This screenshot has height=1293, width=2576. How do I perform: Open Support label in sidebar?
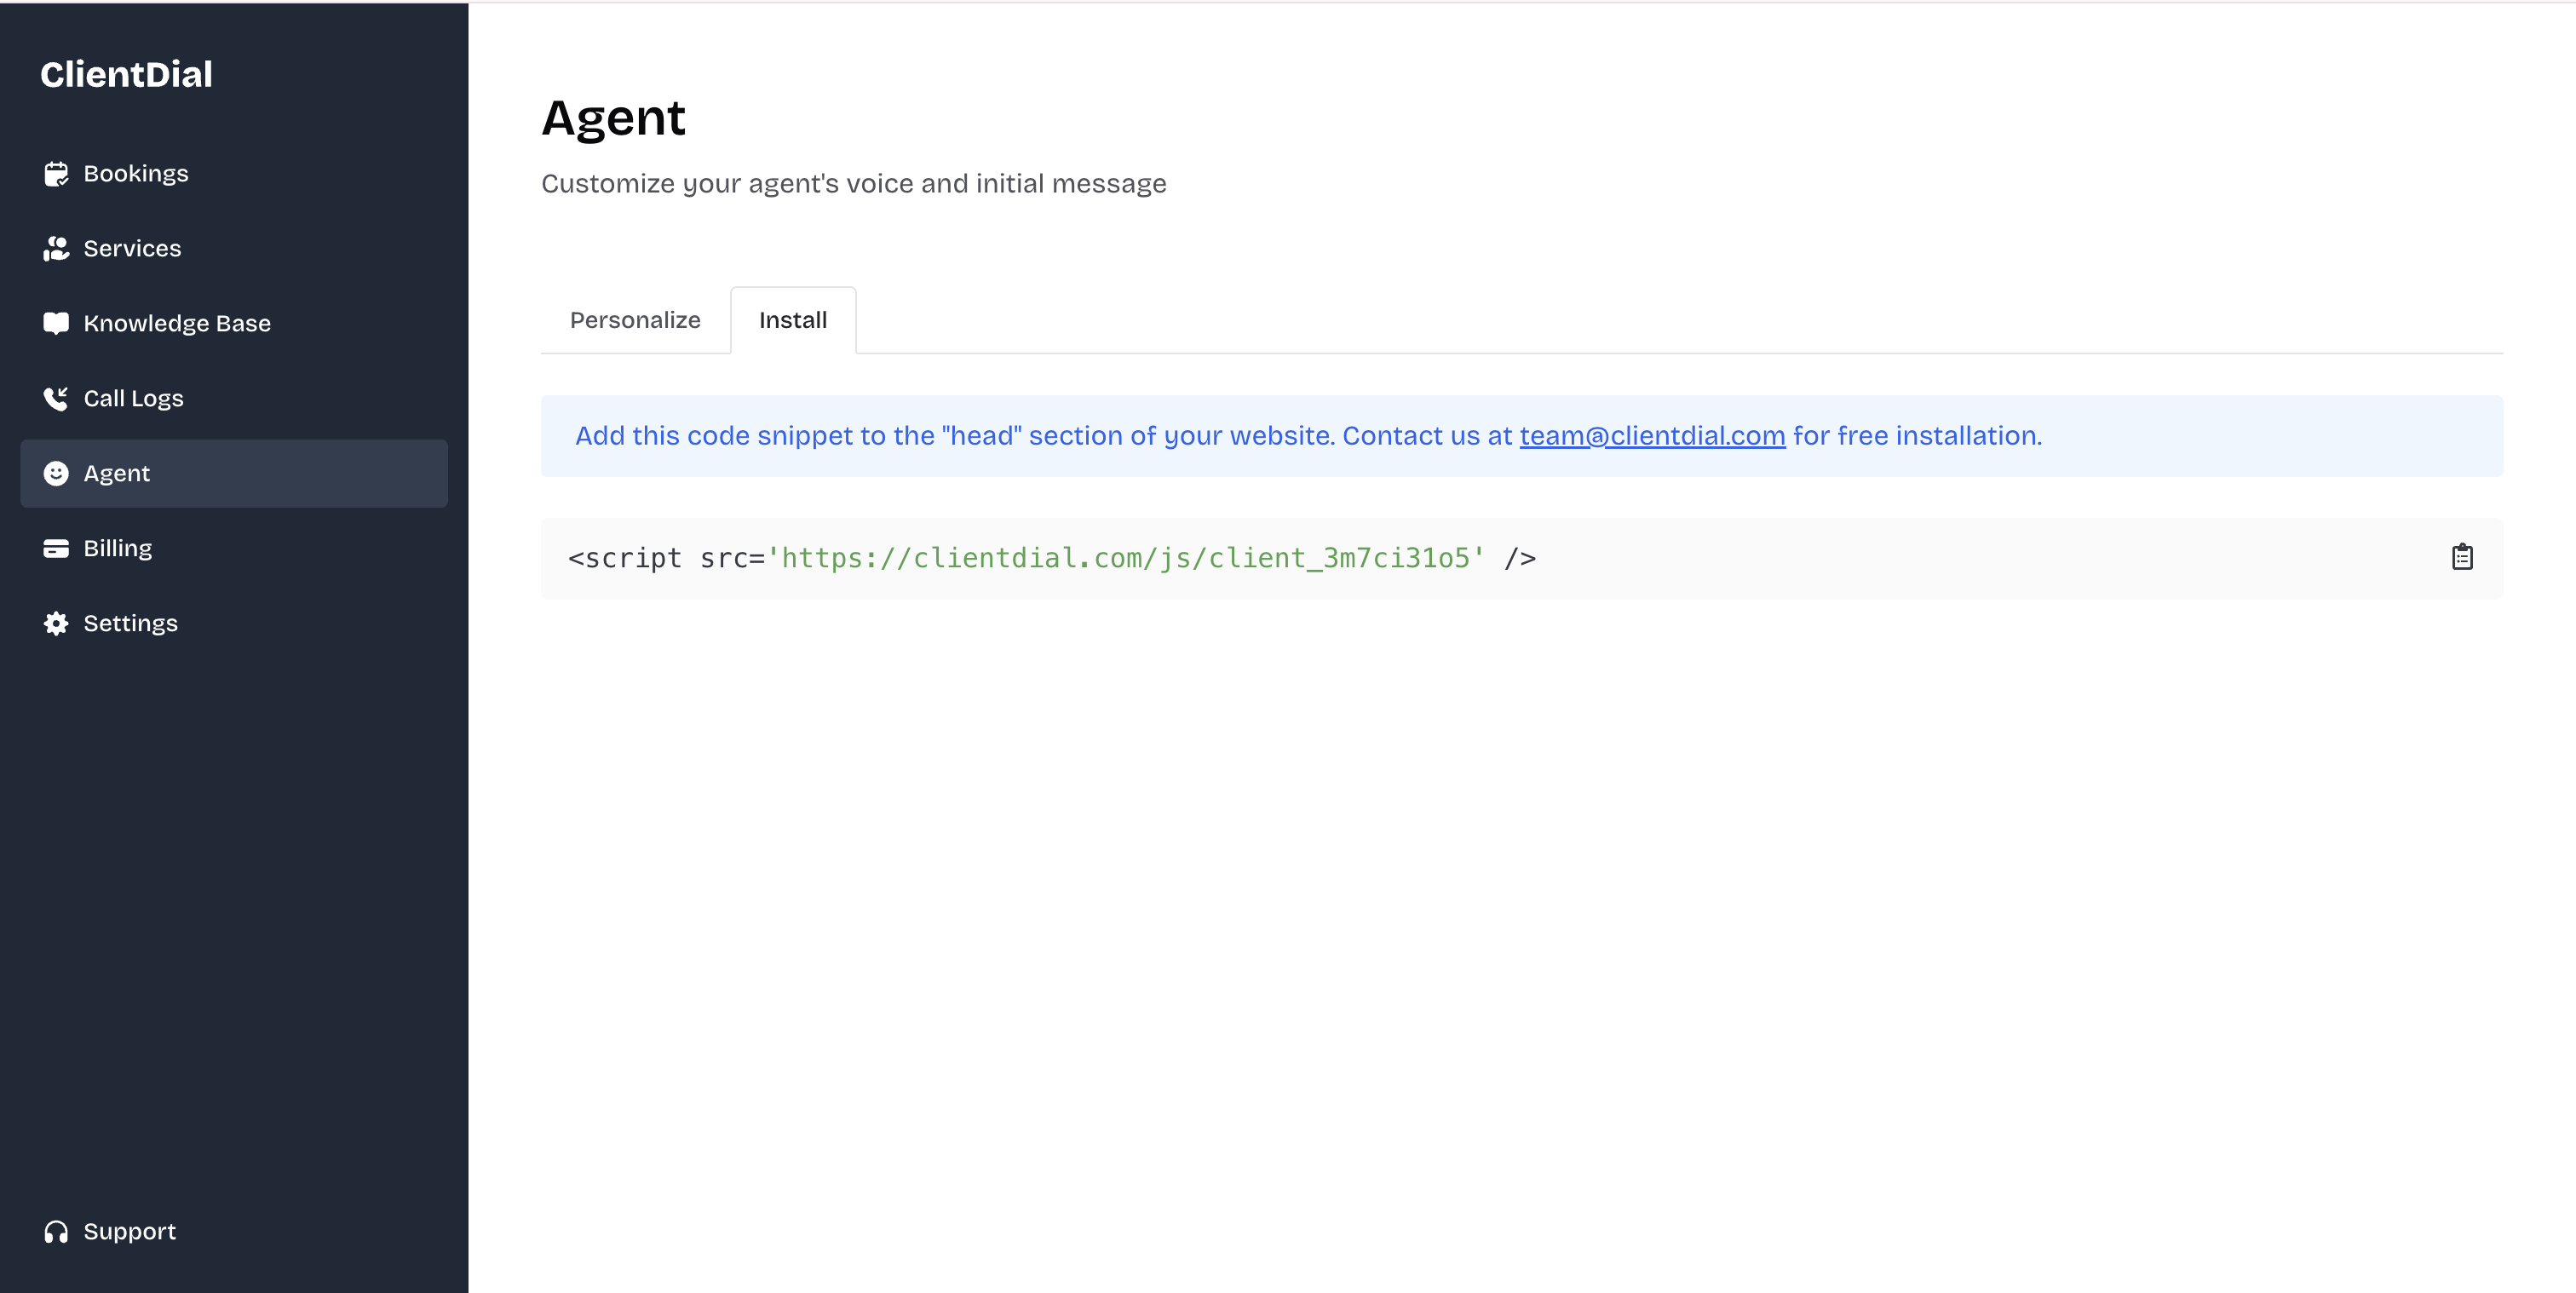pos(129,1231)
